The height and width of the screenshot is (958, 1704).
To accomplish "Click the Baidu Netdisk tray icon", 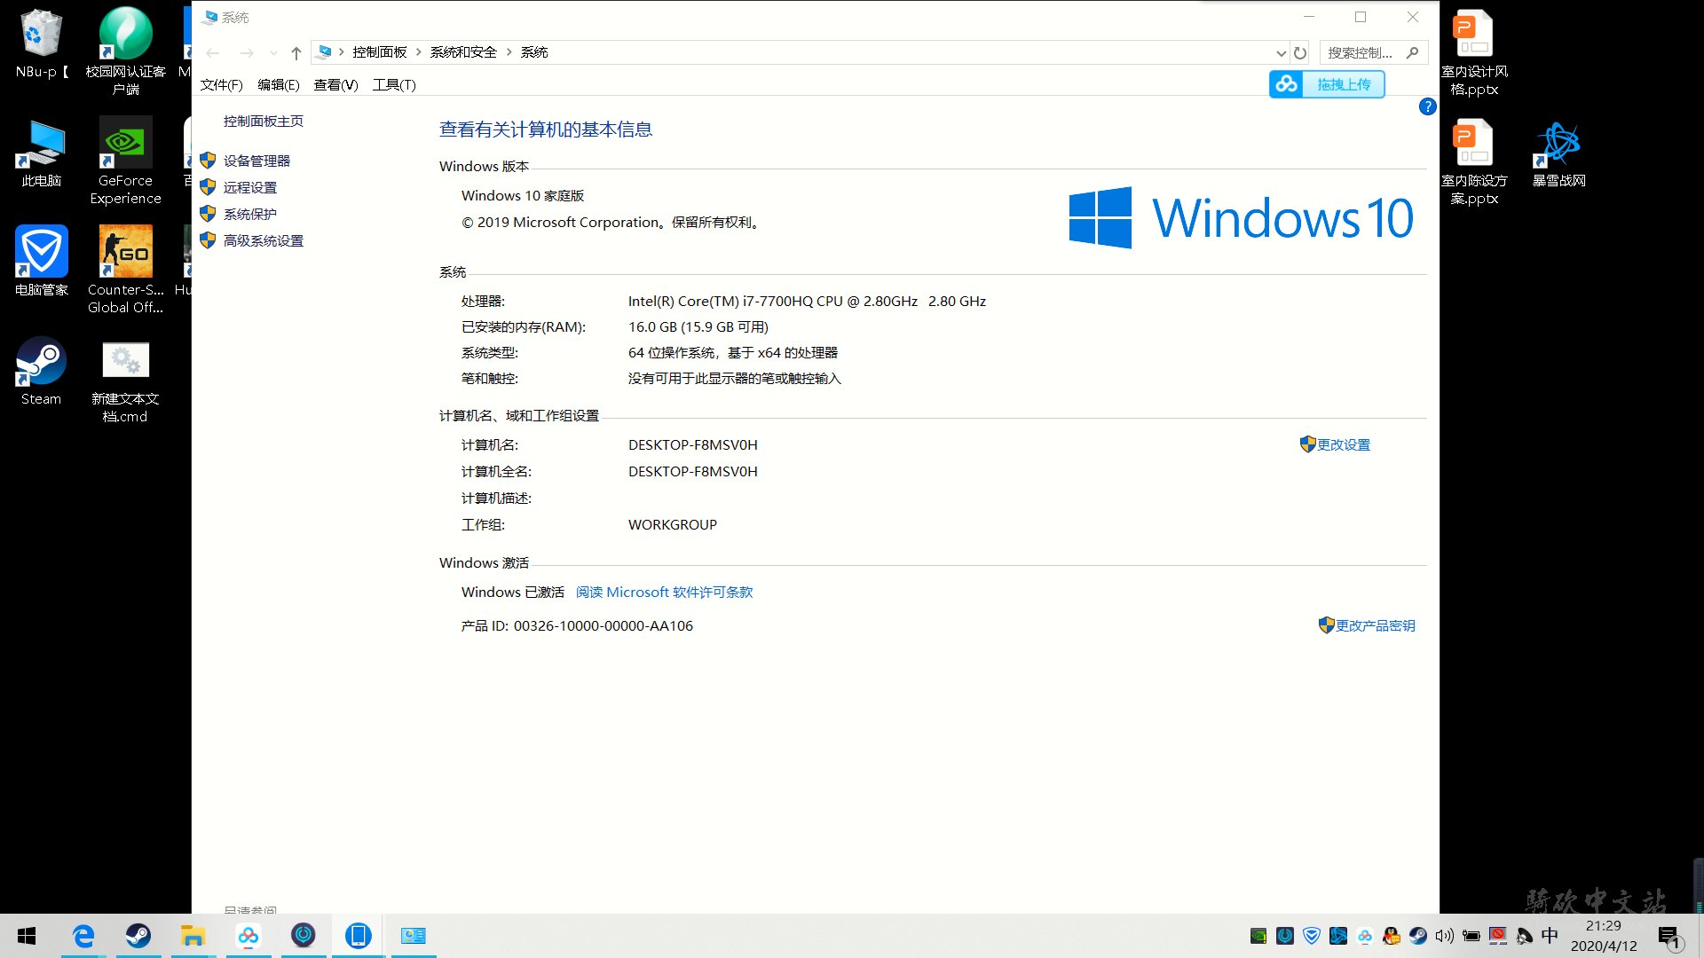I will (1365, 936).
